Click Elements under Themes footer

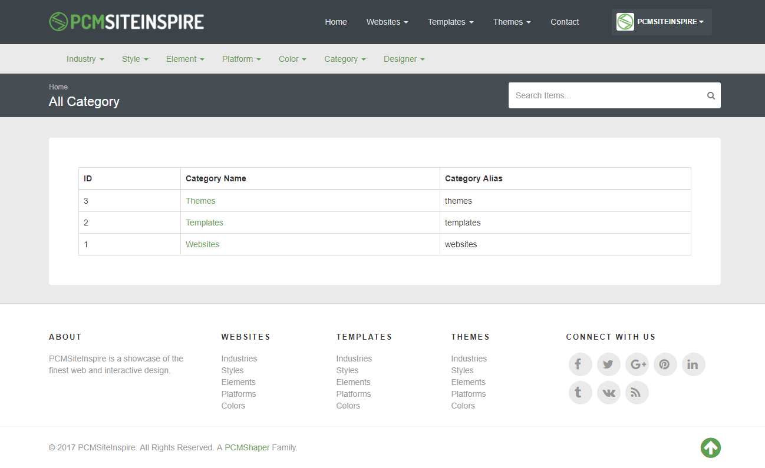468,382
